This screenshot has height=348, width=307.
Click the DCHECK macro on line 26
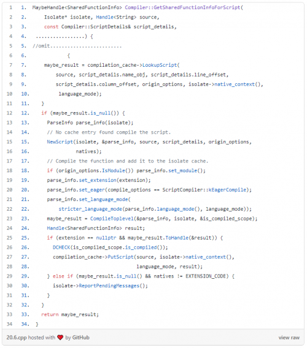click(x=61, y=248)
